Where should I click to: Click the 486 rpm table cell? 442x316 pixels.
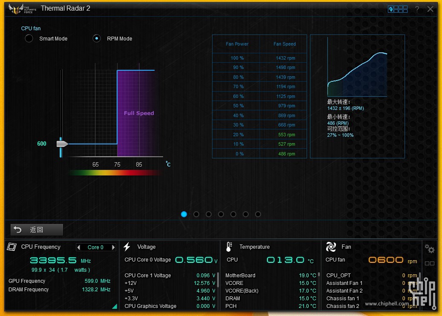(287, 154)
